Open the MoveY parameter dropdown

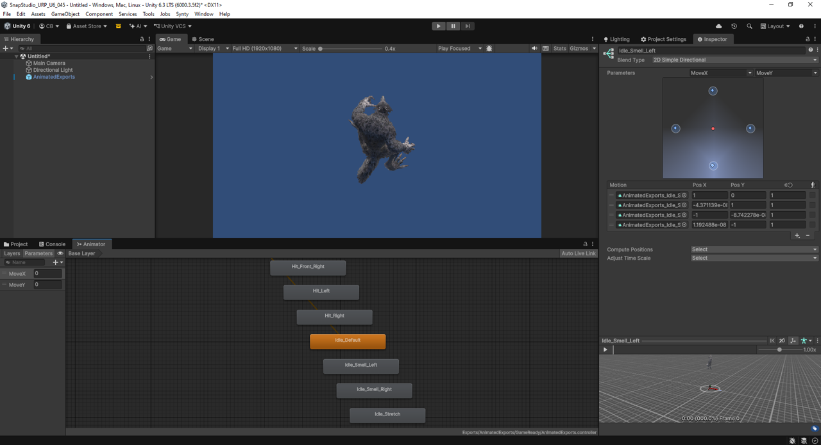[x=786, y=73]
